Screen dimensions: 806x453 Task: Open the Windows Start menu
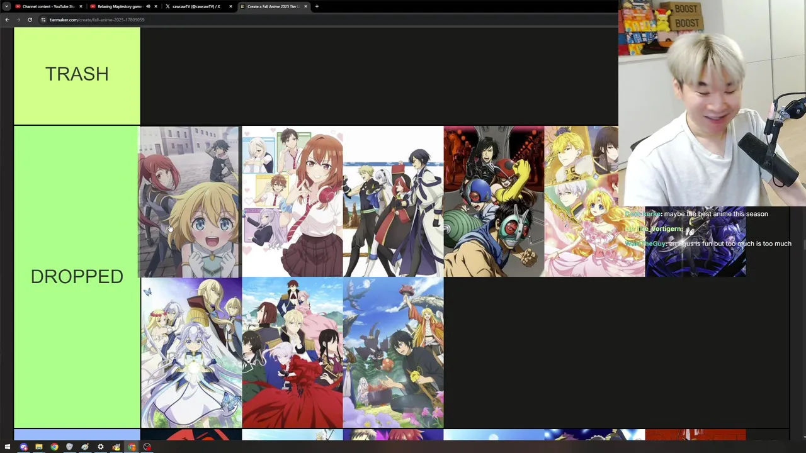point(8,447)
